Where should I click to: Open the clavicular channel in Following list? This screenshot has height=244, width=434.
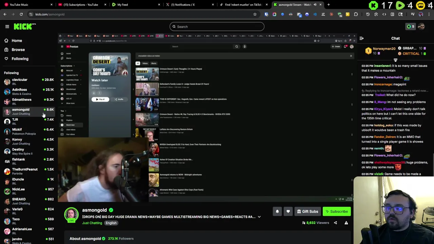coord(29,82)
